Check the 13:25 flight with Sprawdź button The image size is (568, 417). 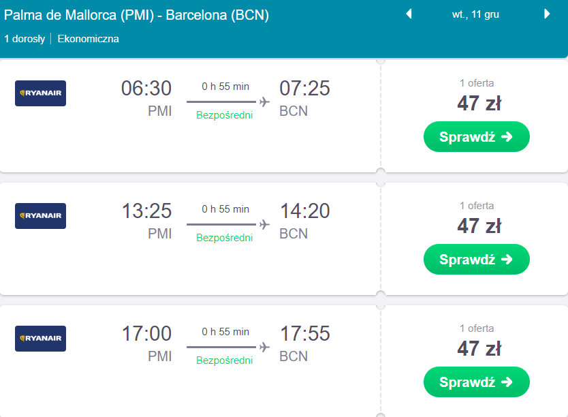[x=476, y=260]
